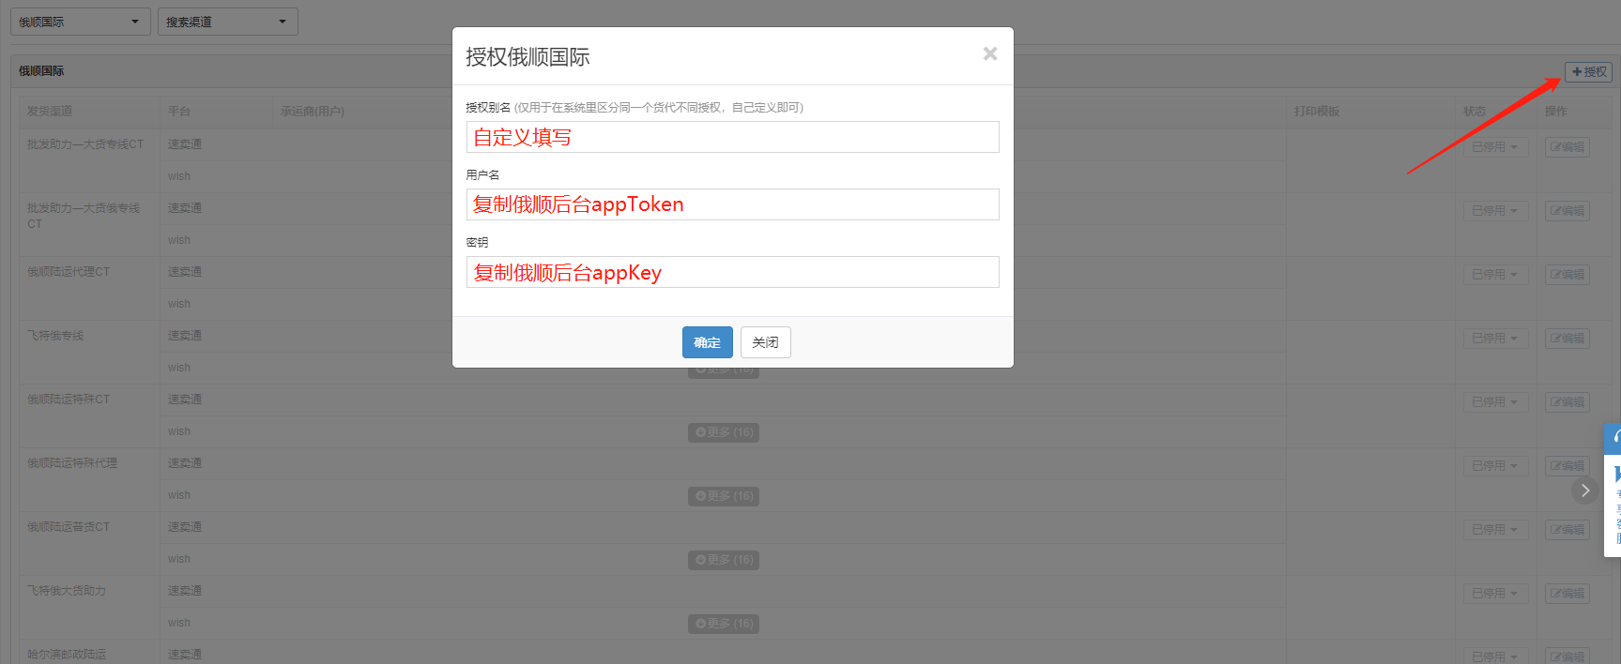The image size is (1621, 664).
Task: Open the customer service headset widget
Action: [x=1613, y=438]
